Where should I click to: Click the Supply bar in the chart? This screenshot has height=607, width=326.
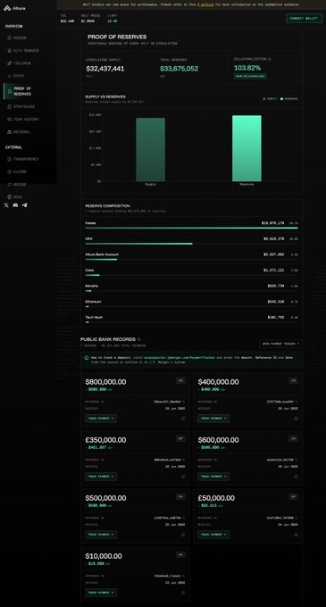[x=151, y=149]
